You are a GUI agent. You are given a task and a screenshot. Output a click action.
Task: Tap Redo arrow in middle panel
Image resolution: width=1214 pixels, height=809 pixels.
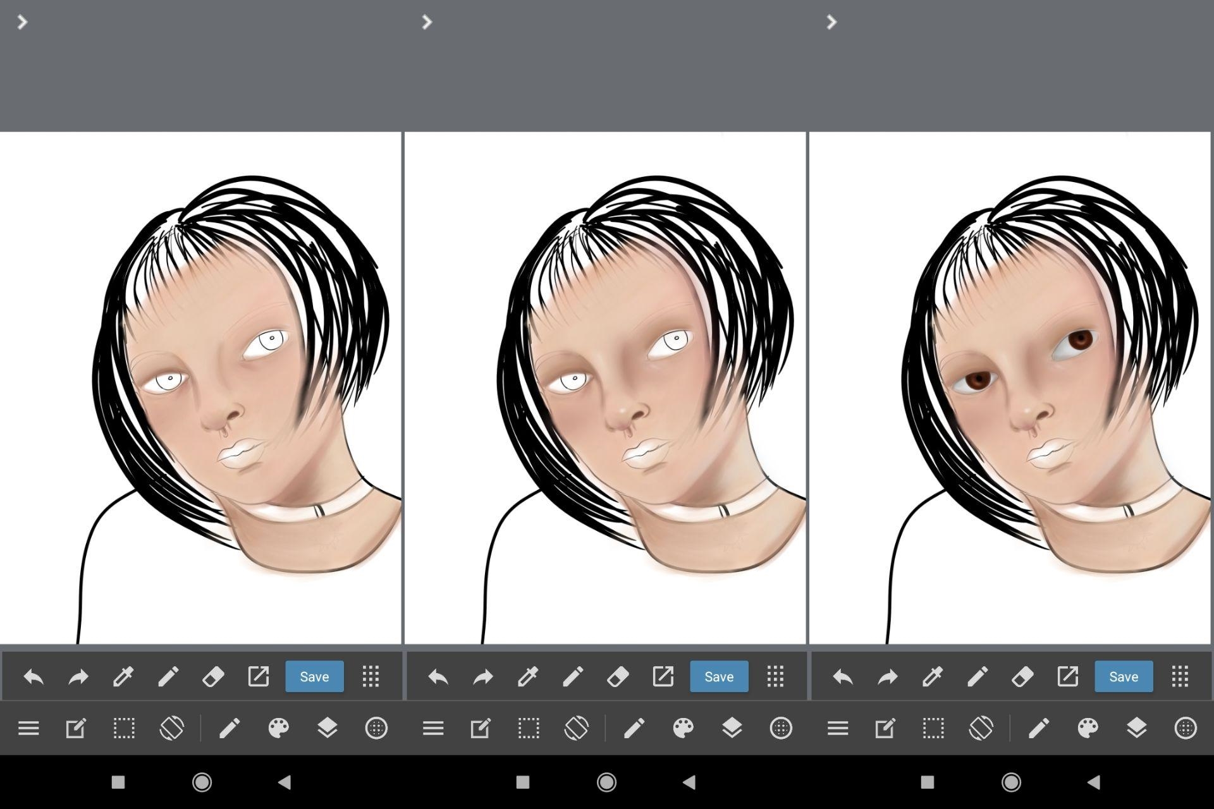483,677
